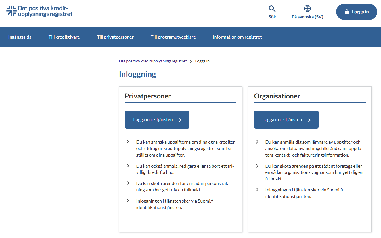The width and height of the screenshot is (381, 238).
Task: Click the Sök label in the header
Action: pos(272,17)
